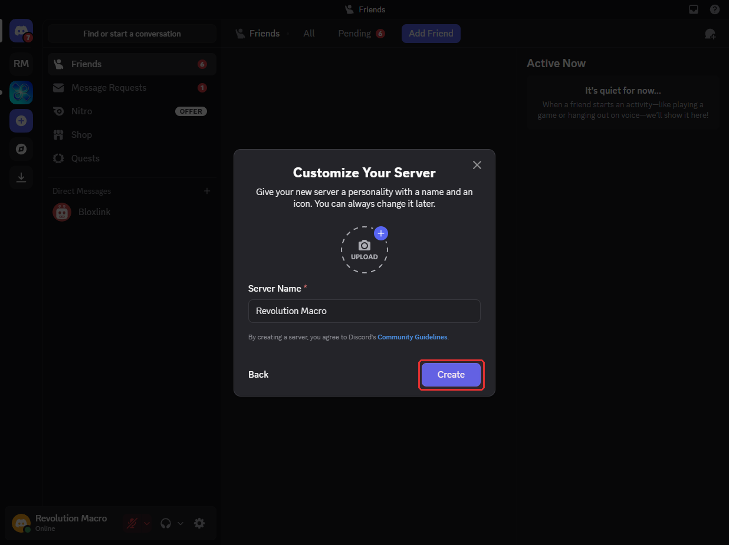Click Download Apps arrow icon
This screenshot has height=545, width=729.
tap(21, 177)
